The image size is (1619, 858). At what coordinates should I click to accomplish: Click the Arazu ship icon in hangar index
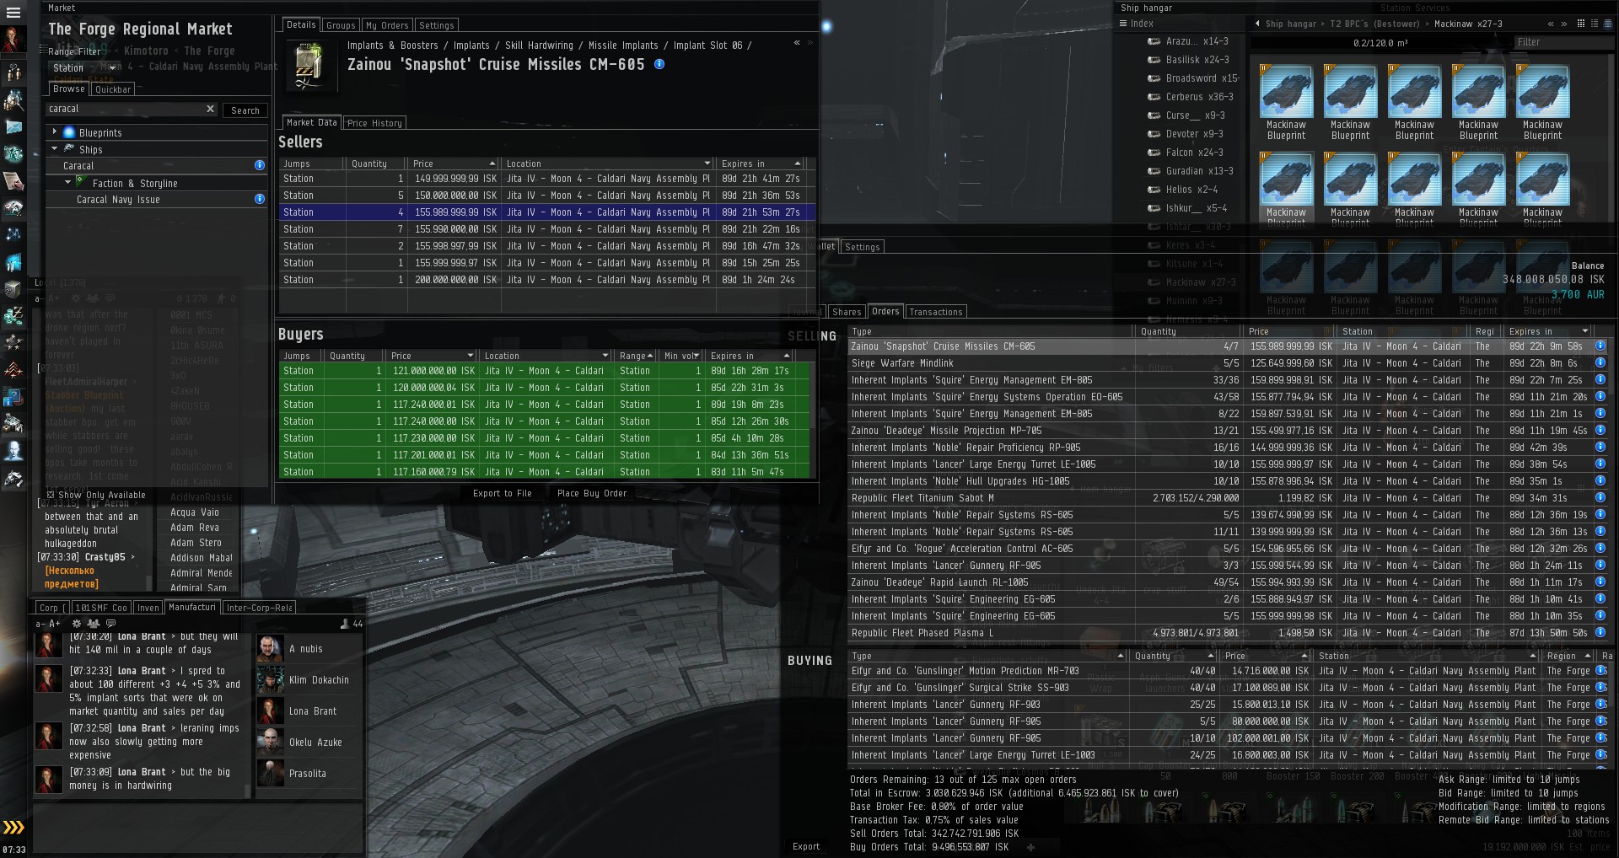click(x=1154, y=41)
